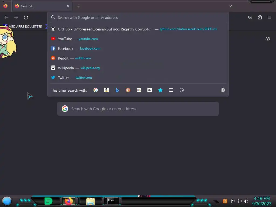Open search settings gear in dropdown
276x207 pixels.
point(223,90)
